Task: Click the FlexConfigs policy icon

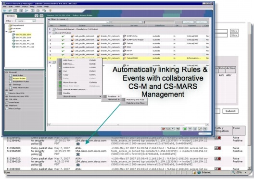Action: tap(7, 109)
